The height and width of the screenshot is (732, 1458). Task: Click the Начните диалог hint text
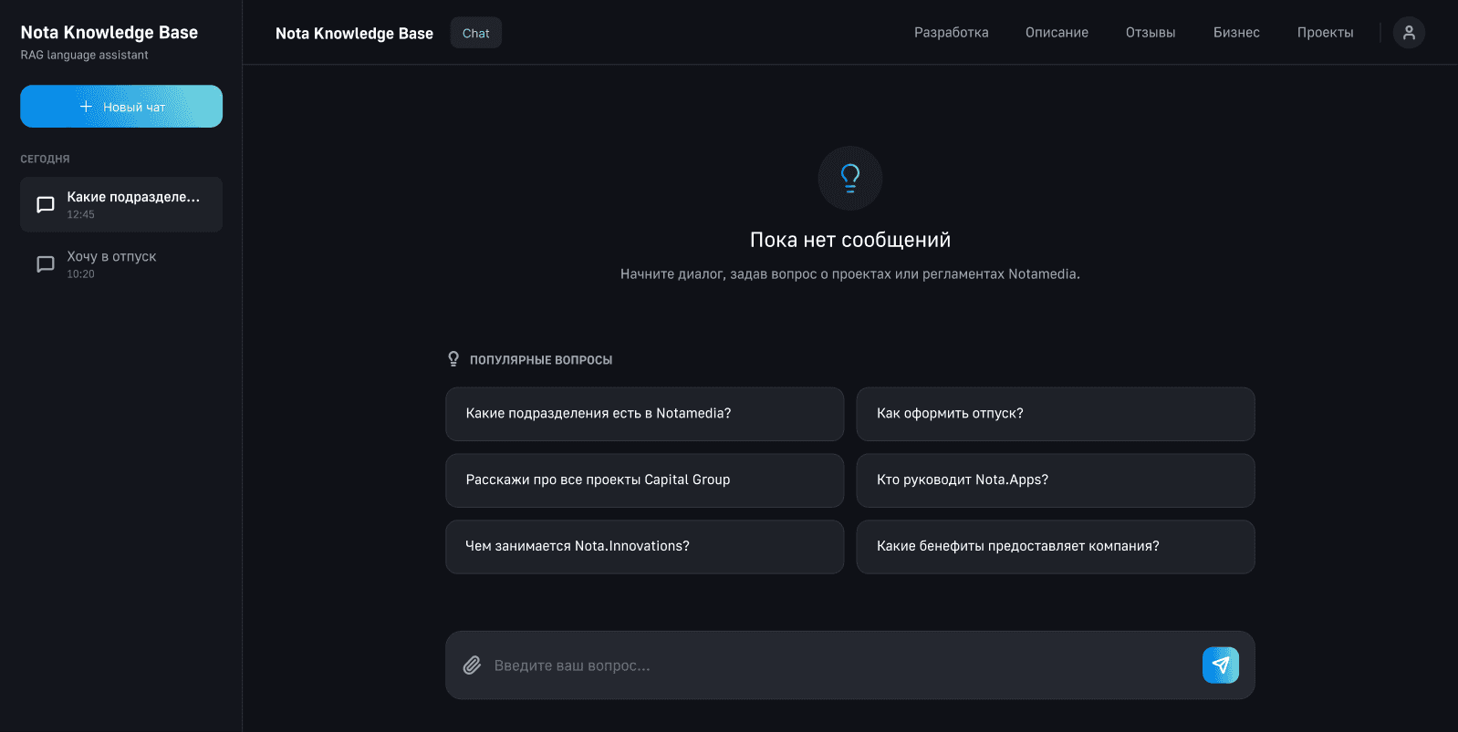coord(850,273)
